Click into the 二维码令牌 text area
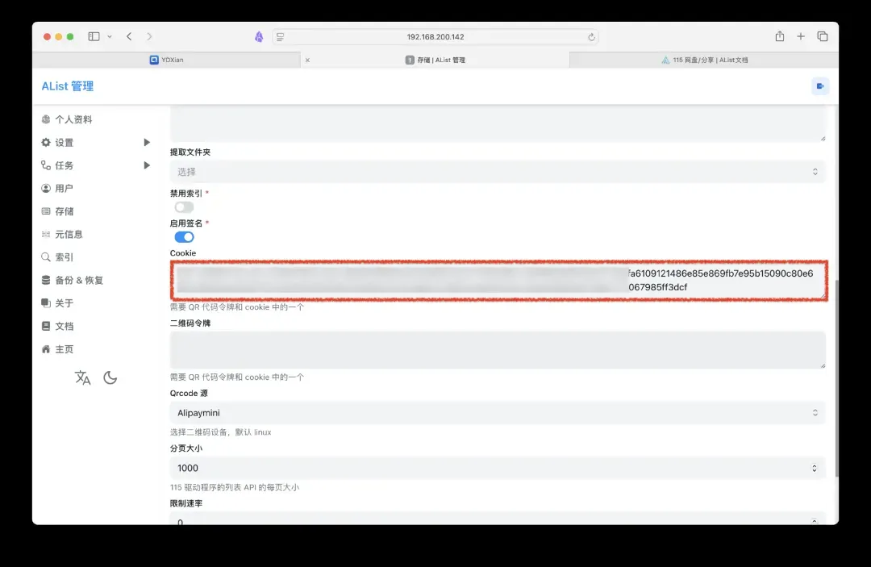 (497, 350)
